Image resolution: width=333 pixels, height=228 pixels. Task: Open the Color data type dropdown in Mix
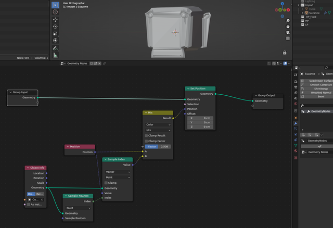158,124
